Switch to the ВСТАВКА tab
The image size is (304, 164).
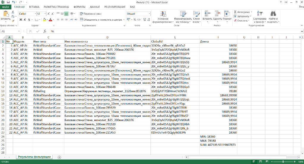click(x=34, y=7)
